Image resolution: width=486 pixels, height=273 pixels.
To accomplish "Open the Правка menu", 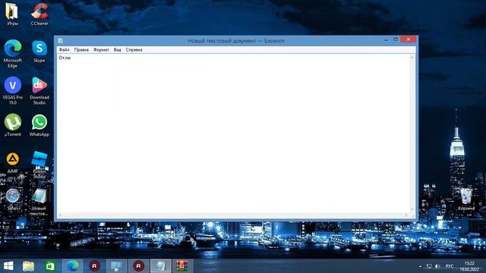I will click(x=81, y=49).
